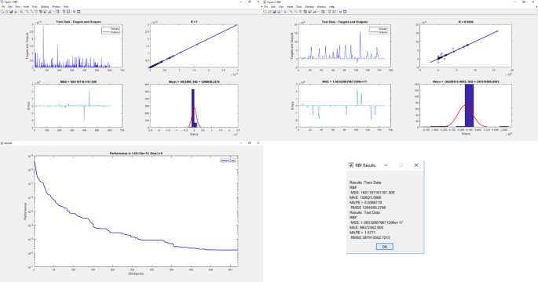The image size is (538, 282).
Task: Insert Legend via Figure 1 toolbar icon
Action: pyautogui.click(x=68, y=12)
